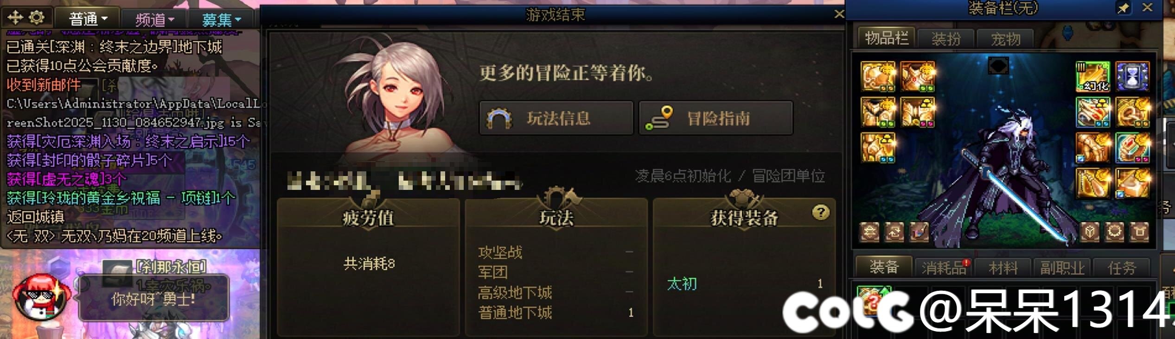Close the 游戏结束 results window

pos(839,14)
